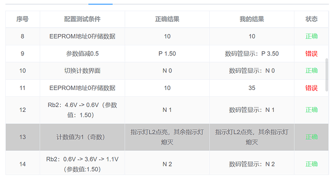Click the 正确 status in row 12
This screenshot has height=180, width=335.
pos(311,110)
